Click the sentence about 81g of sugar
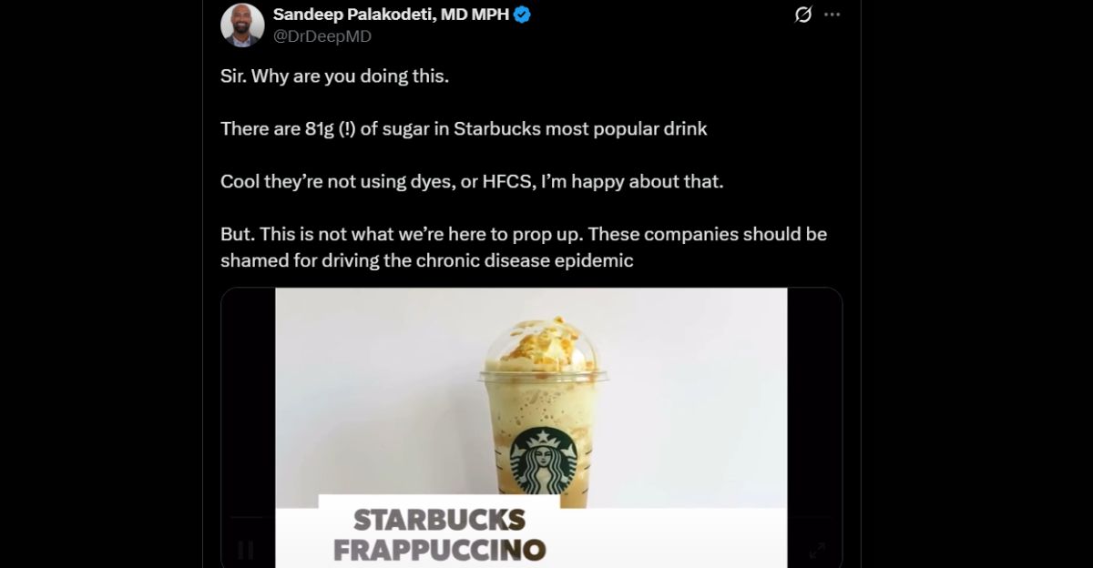This screenshot has width=1093, height=568. [464, 128]
